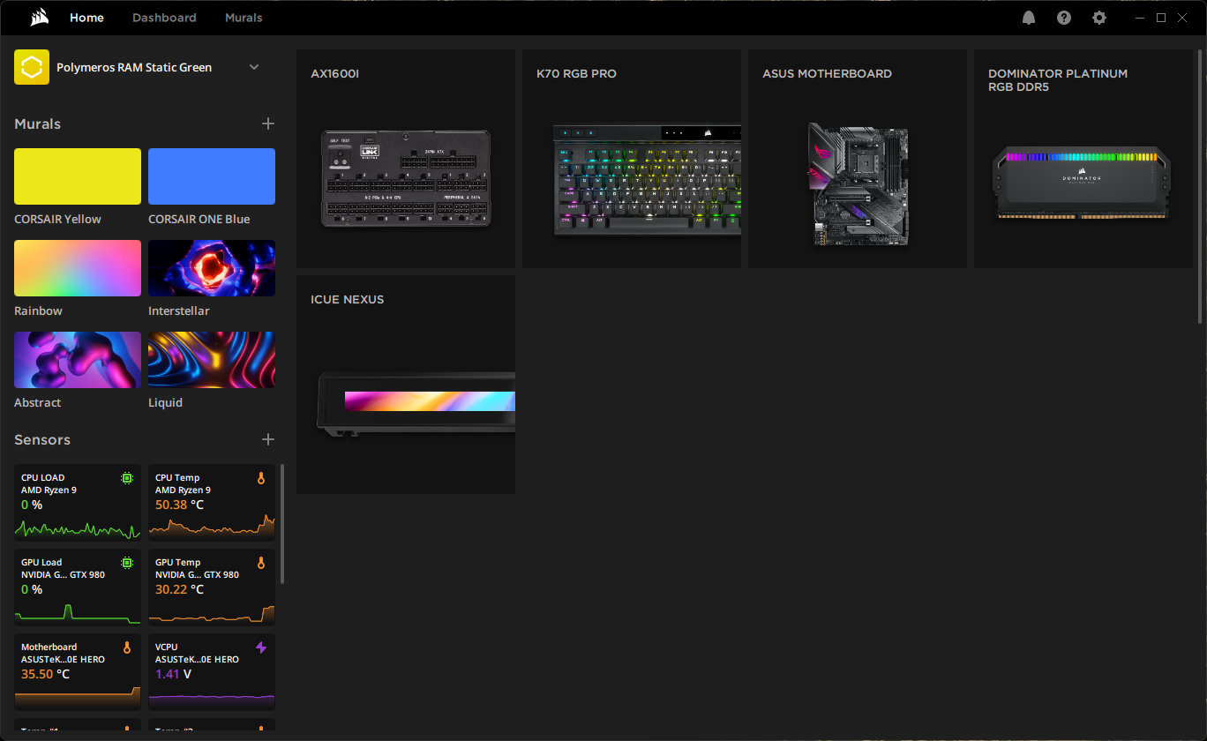1207x741 pixels.
Task: Click the "CORSAIR ONE Blue" mural label
Action: [199, 219]
